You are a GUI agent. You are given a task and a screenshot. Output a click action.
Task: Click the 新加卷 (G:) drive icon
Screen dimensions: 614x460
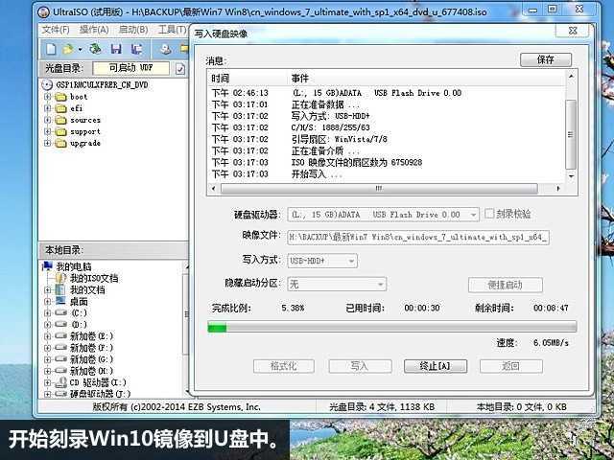(61, 359)
